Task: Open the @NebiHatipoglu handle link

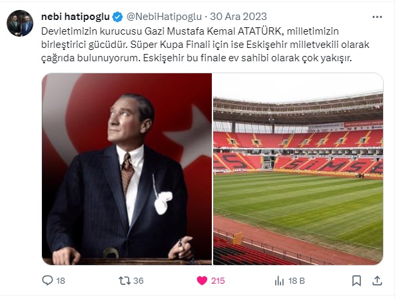Action: coord(164,17)
